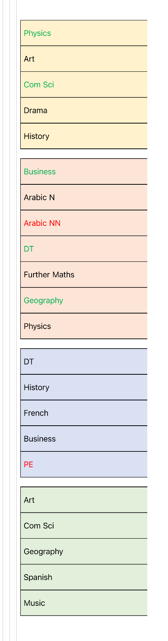Select green Geography in the orange block
This screenshot has height=641, width=168.
[x=84, y=300]
